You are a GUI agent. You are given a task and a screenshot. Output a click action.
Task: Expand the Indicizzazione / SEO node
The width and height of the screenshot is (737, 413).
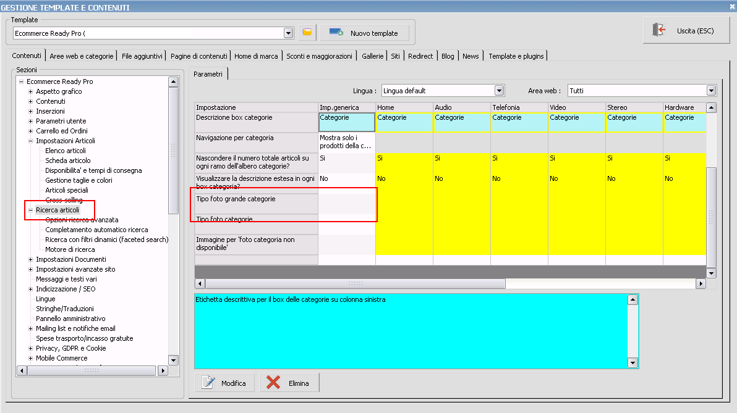31,289
